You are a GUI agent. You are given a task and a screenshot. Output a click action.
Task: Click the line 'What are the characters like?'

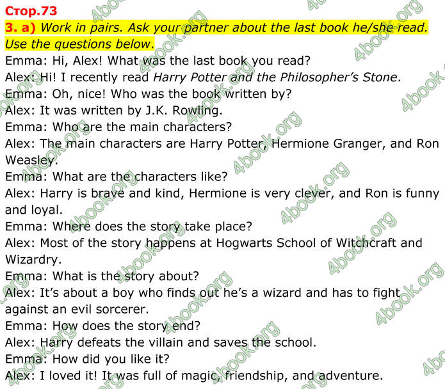click(140, 177)
